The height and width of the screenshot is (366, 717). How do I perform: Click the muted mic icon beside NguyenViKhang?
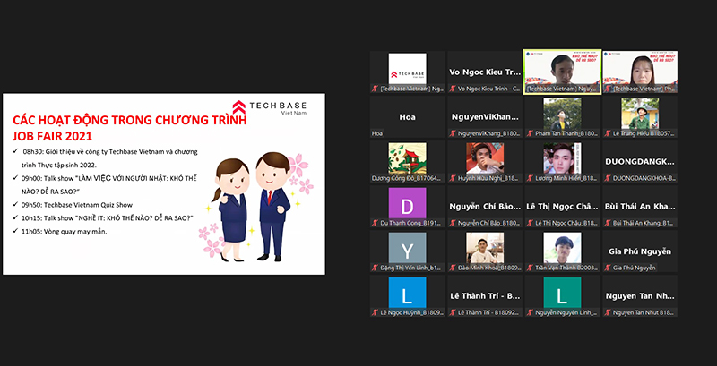tap(453, 133)
